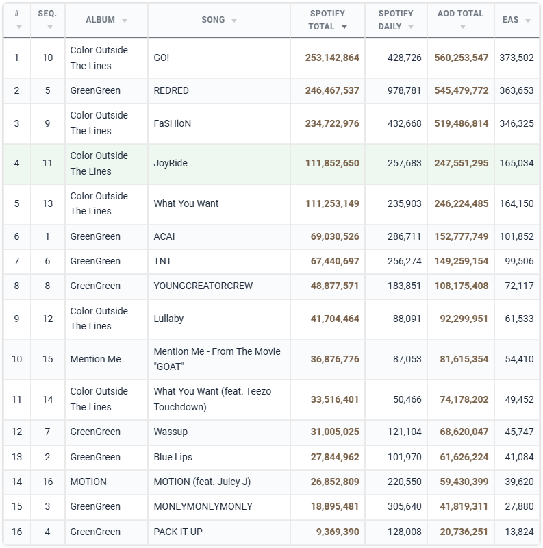
Task: Click Spotify daily value 286,711
Action: point(404,236)
